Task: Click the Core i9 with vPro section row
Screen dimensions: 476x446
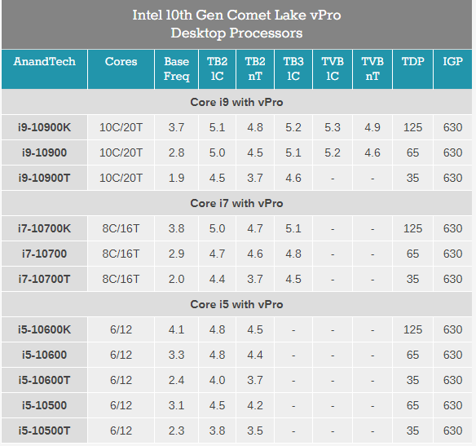Action: pos(236,102)
